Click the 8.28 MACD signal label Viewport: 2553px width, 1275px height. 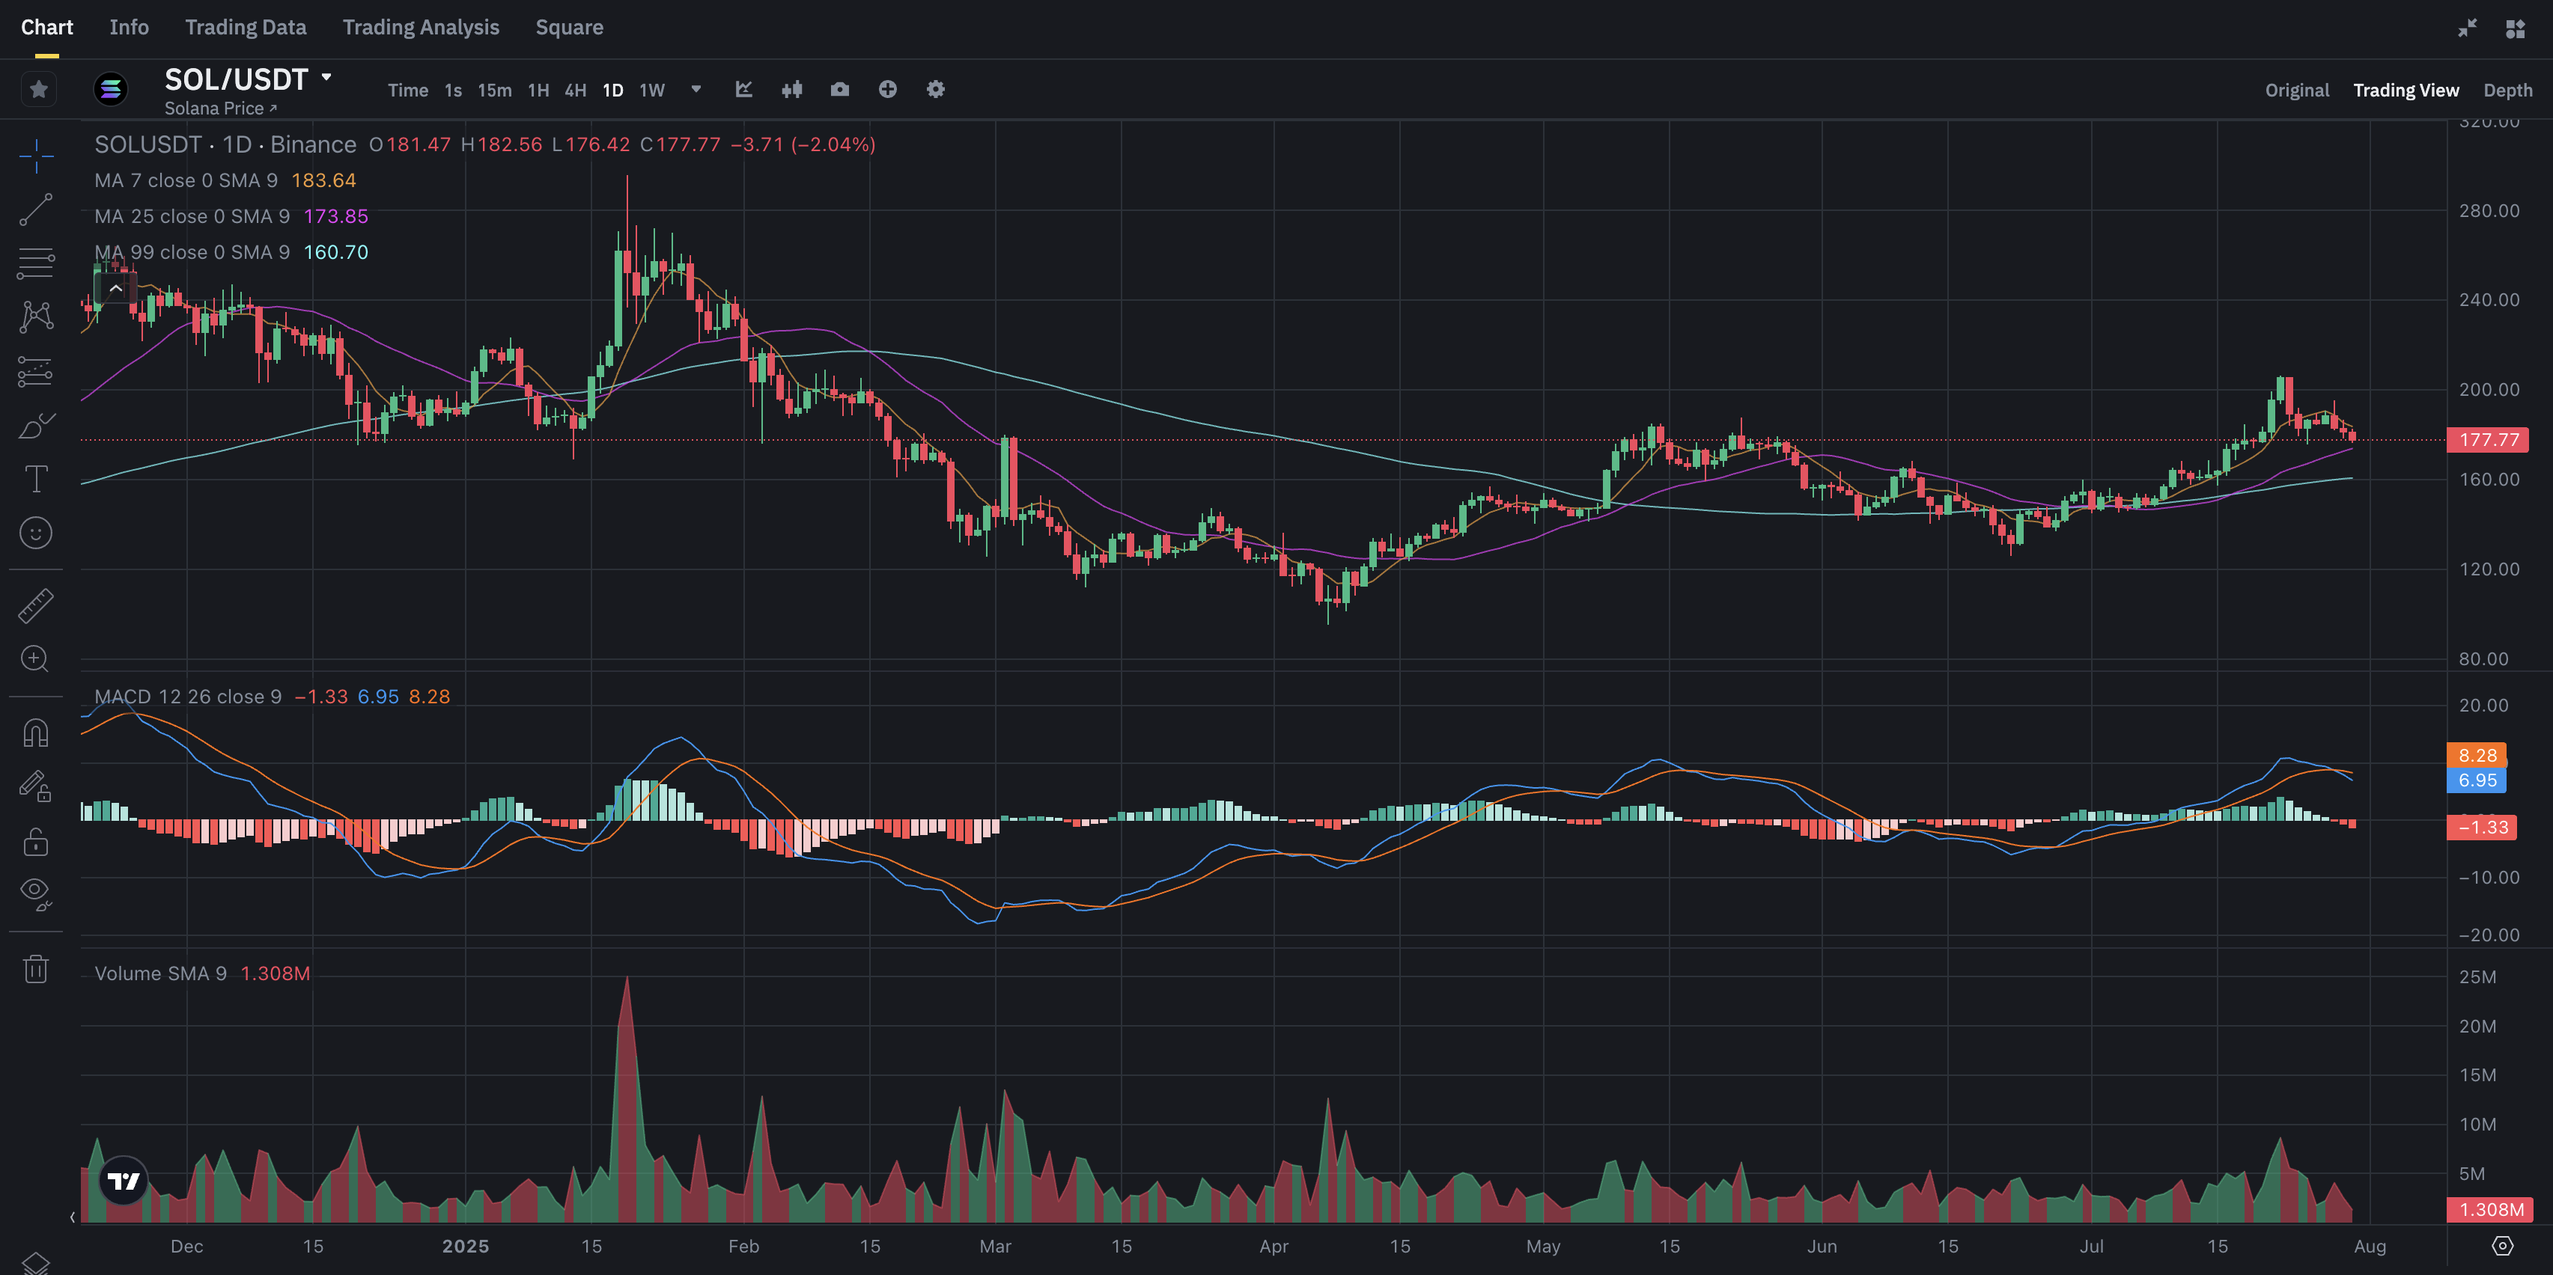2477,755
